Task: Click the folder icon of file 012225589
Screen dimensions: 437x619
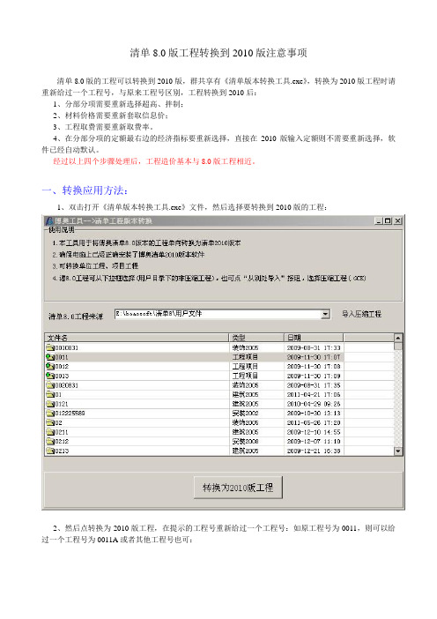Action: (50, 414)
